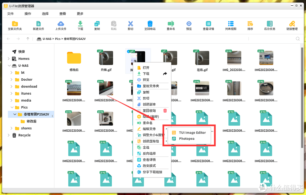Screen dimensions: 306x195
Task: Open 查看详情 details via toolbar icon
Action: (208, 25)
